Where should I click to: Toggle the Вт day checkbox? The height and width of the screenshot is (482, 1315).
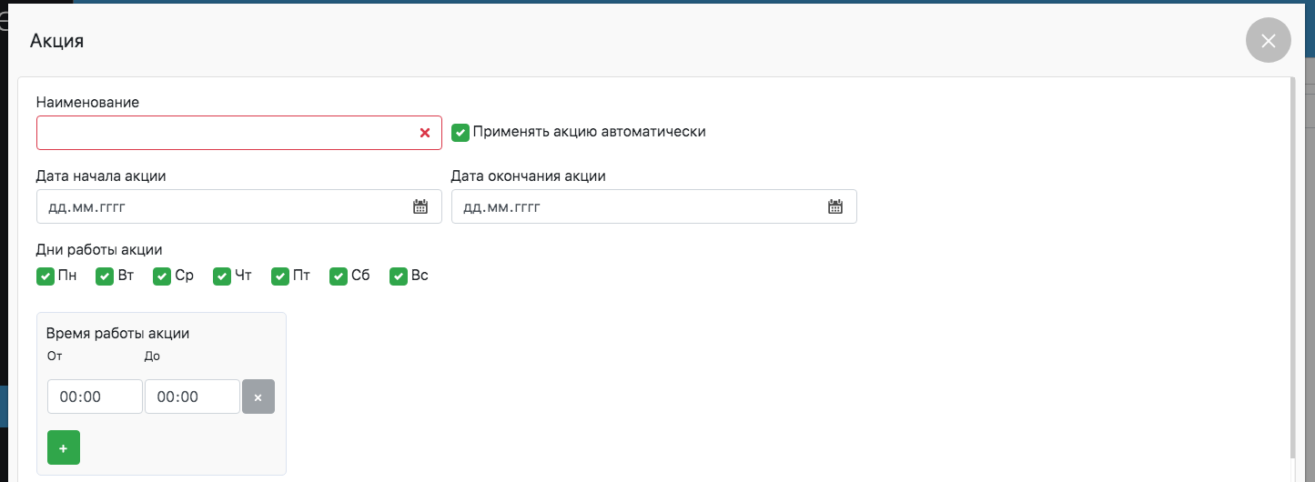[x=105, y=276]
